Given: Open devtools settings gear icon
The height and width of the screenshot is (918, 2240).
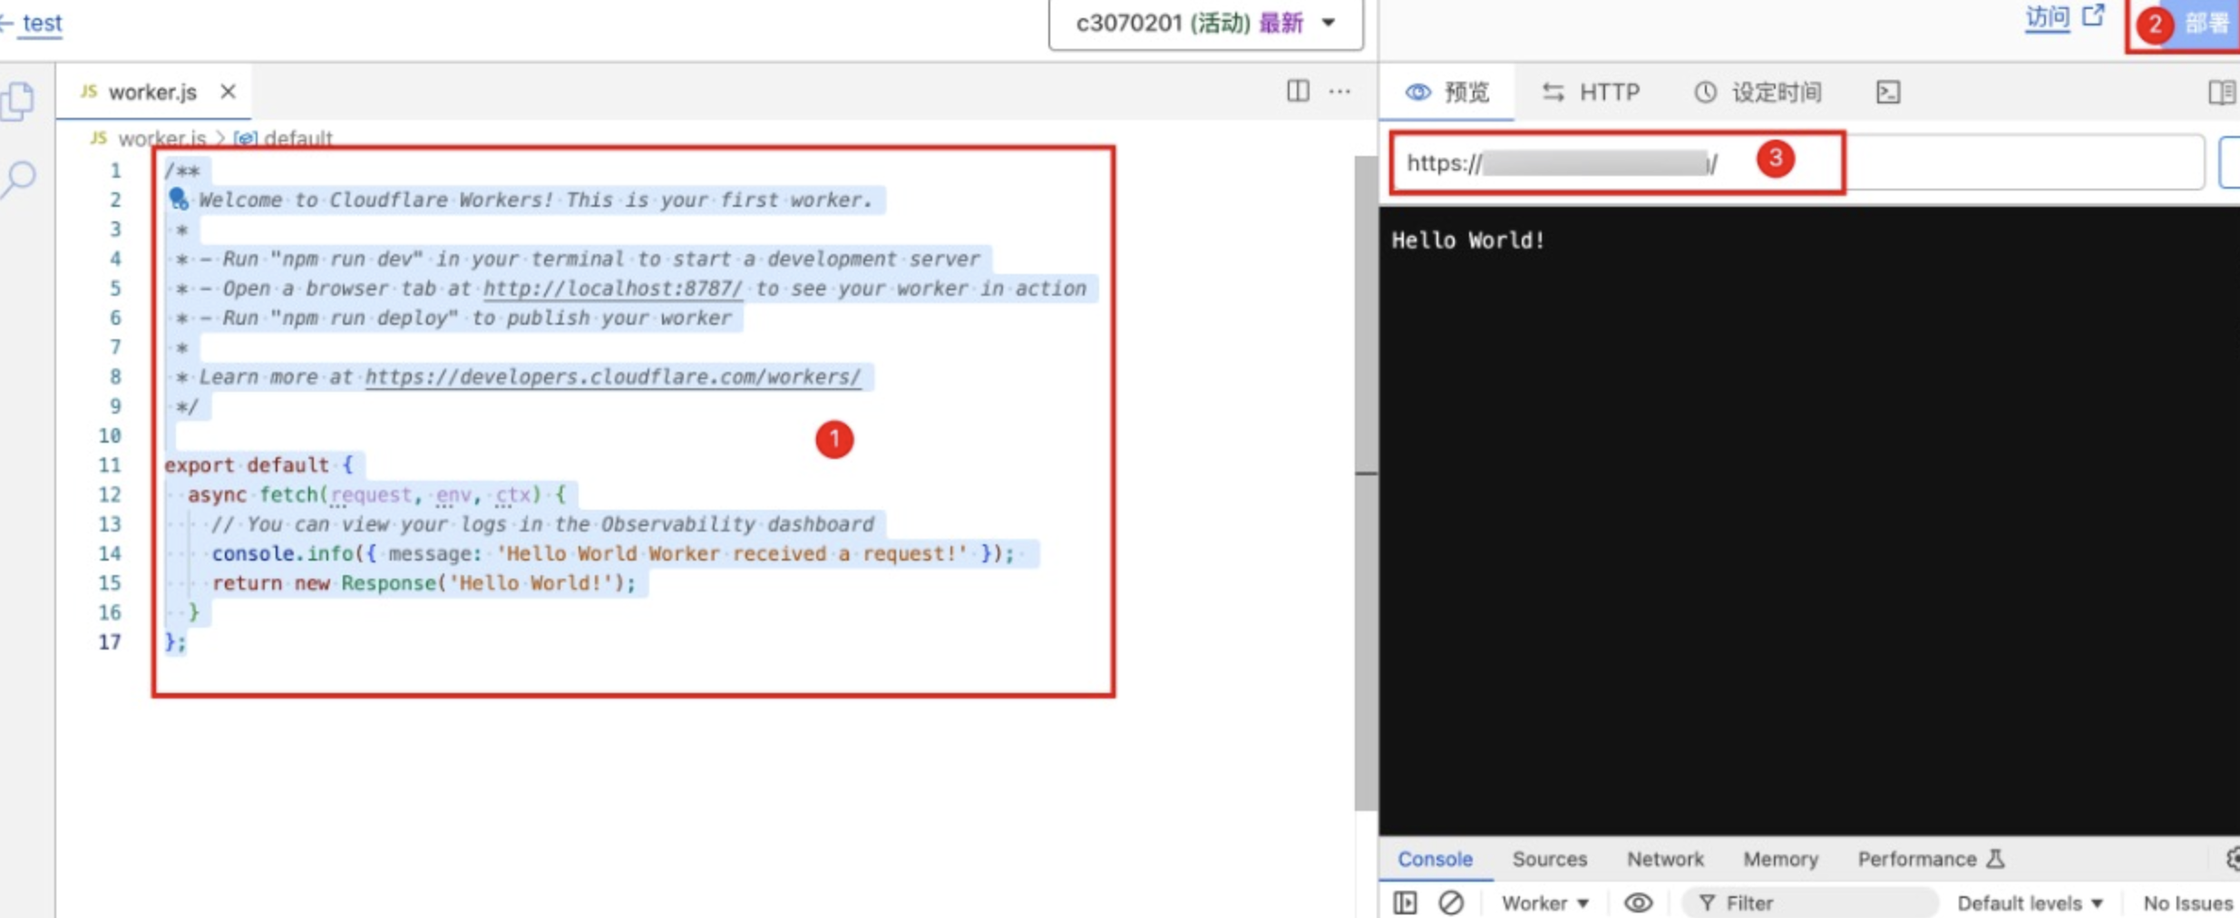Looking at the screenshot, I should click(x=2232, y=858).
